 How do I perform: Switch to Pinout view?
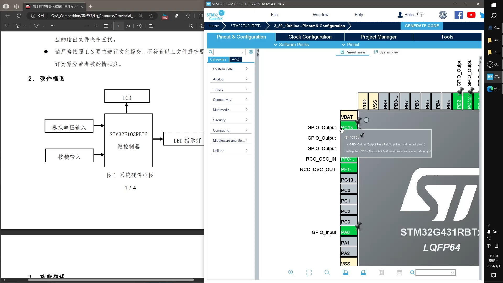click(x=353, y=52)
